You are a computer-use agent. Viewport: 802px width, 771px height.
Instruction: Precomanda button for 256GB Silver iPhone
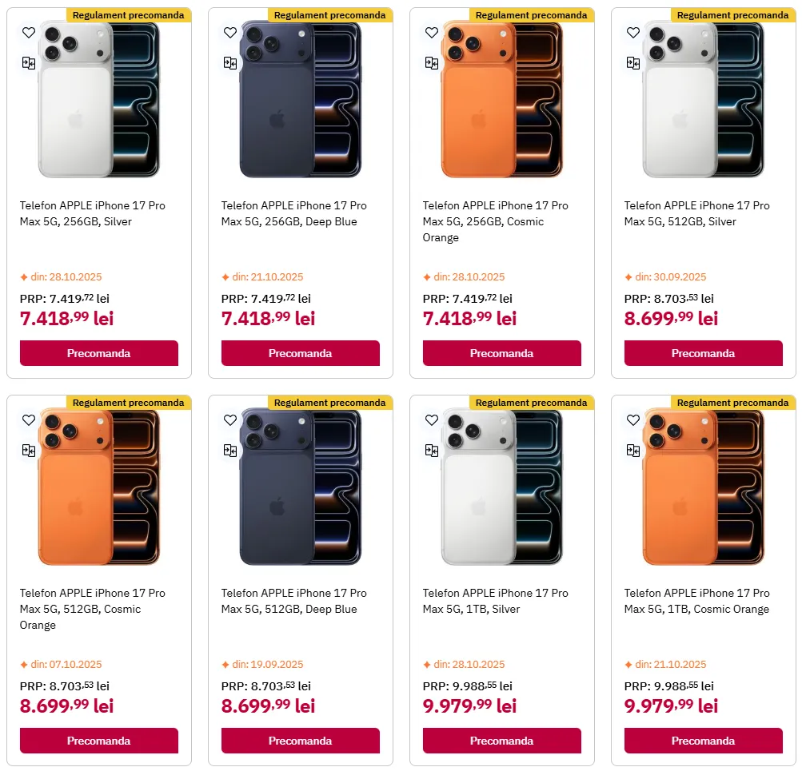pos(98,353)
